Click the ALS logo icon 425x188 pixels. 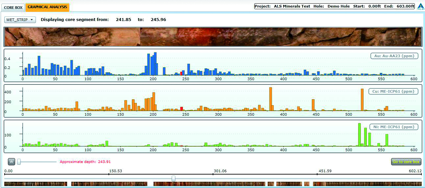pyautogui.click(x=420, y=6)
